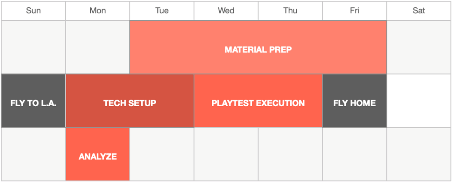Select the Fri day header

(x=355, y=11)
